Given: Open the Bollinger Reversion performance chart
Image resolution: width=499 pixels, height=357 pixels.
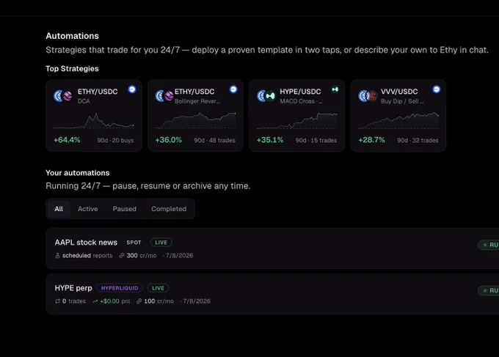Looking at the screenshot, I should click(x=195, y=120).
